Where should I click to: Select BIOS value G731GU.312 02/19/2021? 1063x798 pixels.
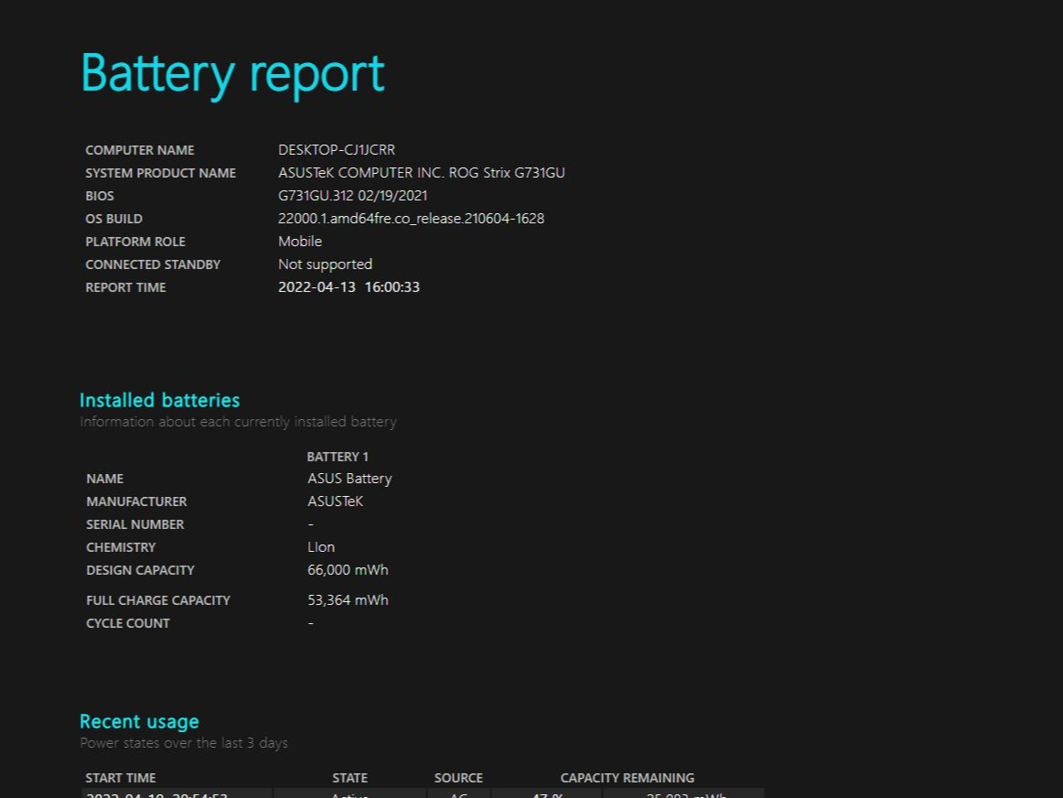pyautogui.click(x=352, y=196)
